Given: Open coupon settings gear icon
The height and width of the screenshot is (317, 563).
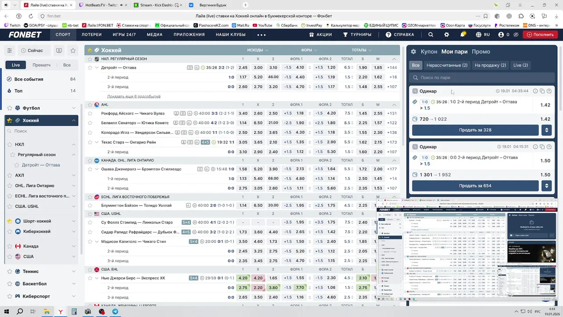Looking at the screenshot, I should pos(413,52).
